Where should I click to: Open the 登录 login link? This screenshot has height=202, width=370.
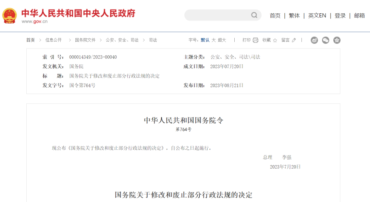[x=340, y=15]
